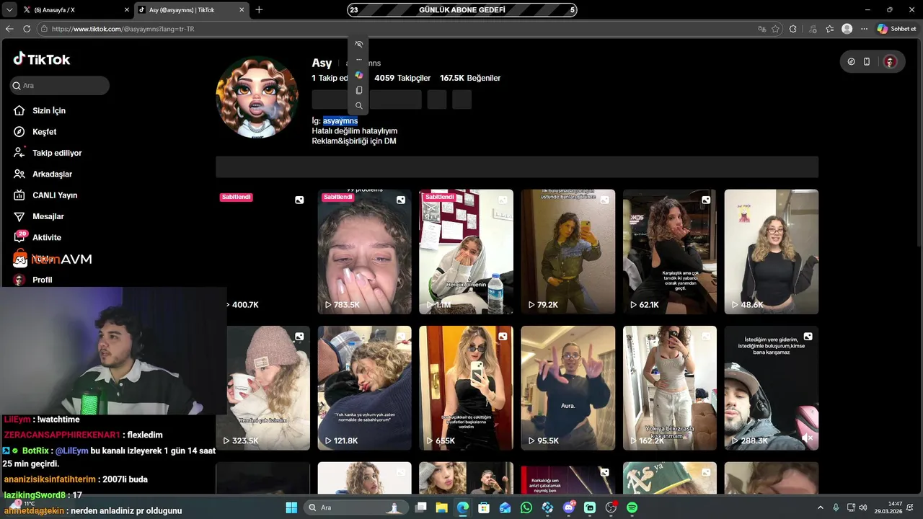Open video with 79.2K views
Viewport: 923px width, 519px height.
pos(568,252)
